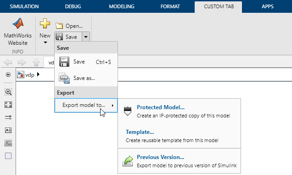Choose Save as... menu entry
The image size is (292, 175).
pyautogui.click(x=86, y=78)
